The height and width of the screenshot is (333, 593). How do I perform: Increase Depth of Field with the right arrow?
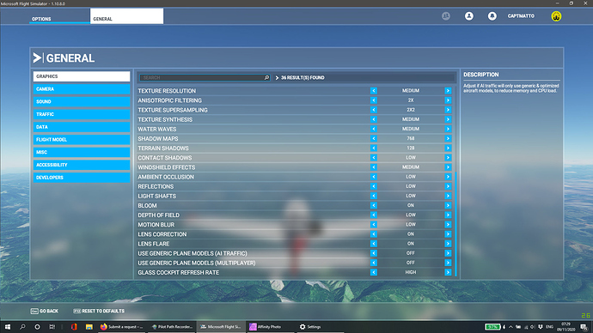[448, 215]
